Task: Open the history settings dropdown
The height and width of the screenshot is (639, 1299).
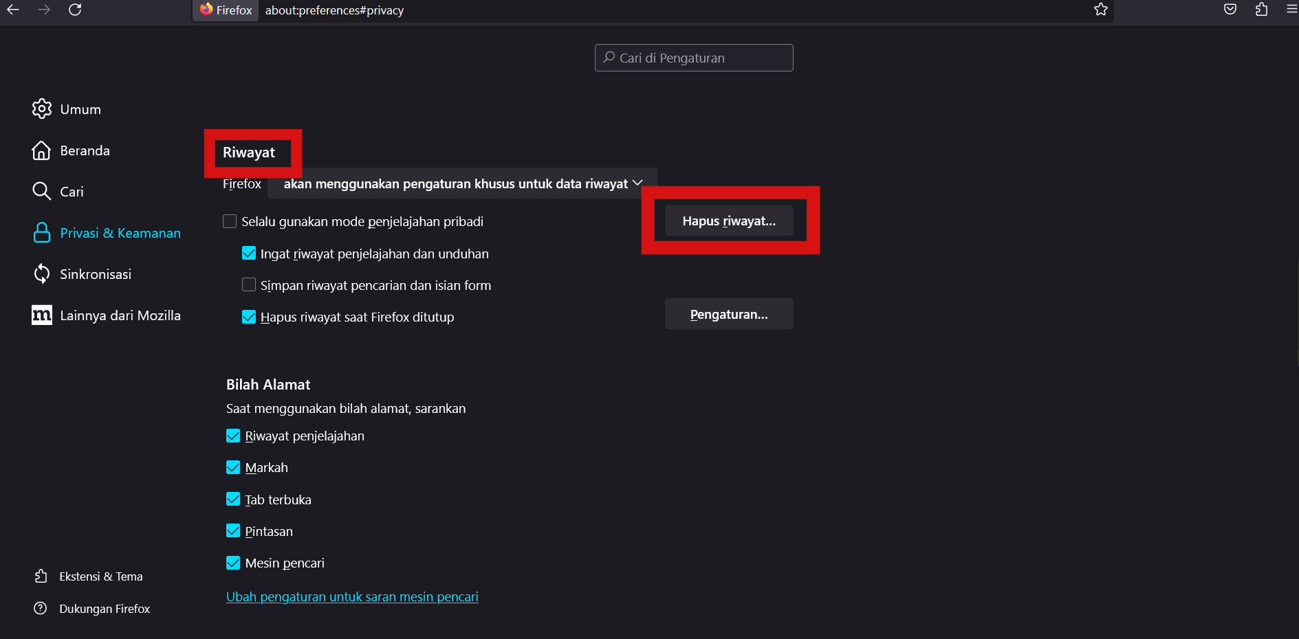Action: (x=461, y=183)
